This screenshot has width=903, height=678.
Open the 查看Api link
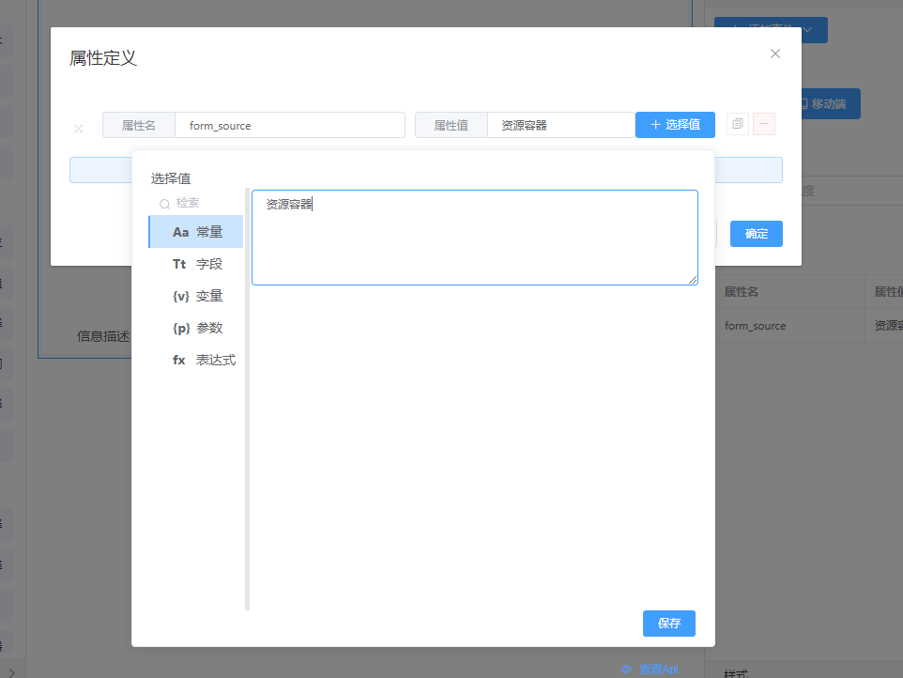click(650, 669)
